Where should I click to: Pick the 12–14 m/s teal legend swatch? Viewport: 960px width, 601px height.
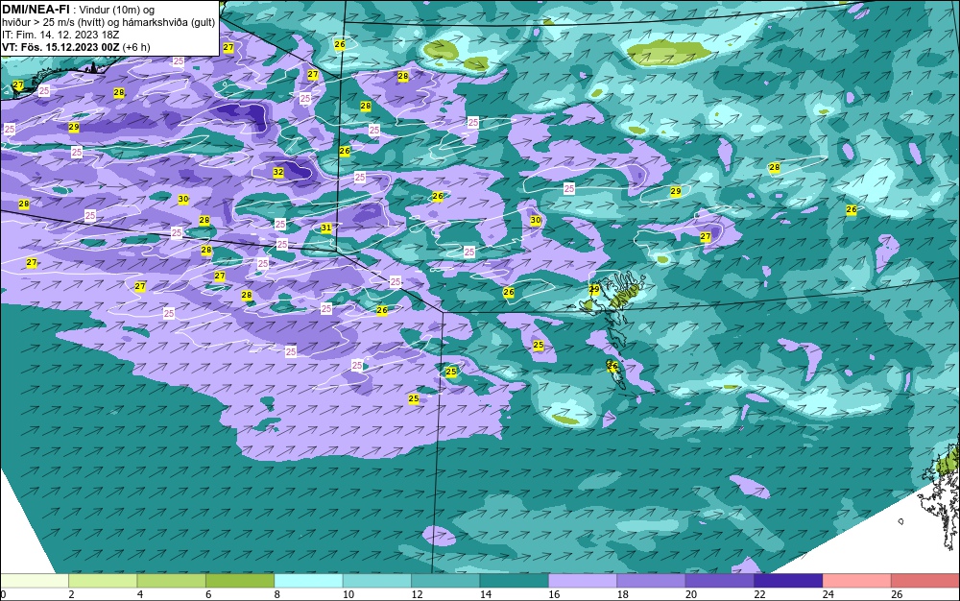point(445,581)
